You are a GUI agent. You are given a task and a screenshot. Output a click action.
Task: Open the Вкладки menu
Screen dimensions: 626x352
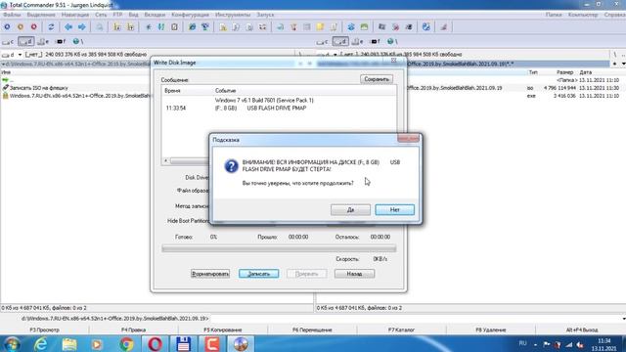click(x=155, y=15)
